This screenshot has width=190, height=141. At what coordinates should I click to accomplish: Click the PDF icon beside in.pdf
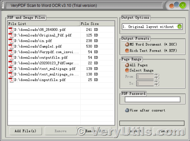point(11,41)
